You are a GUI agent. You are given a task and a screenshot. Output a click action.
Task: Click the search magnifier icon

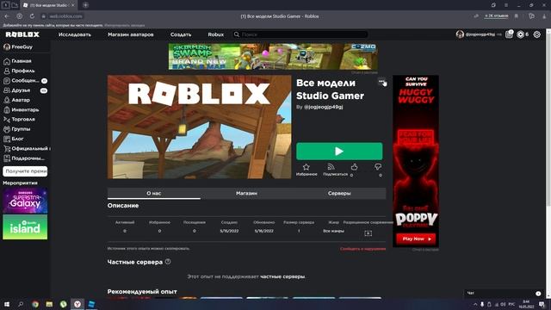point(237,34)
